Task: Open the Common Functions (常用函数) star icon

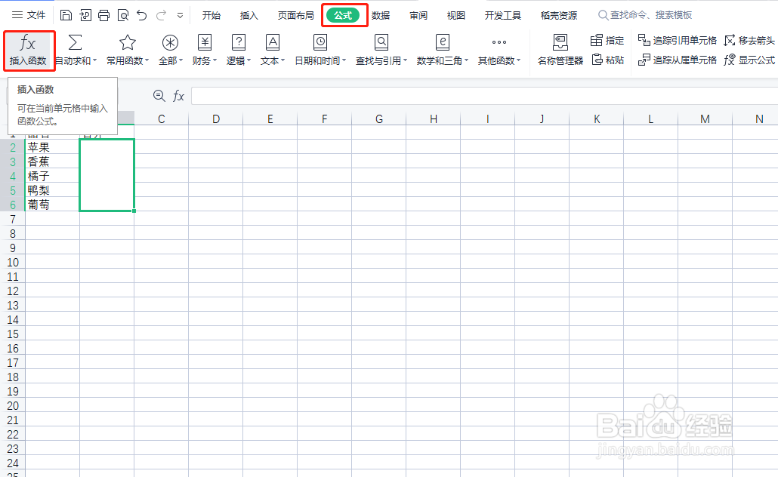Action: [128, 42]
